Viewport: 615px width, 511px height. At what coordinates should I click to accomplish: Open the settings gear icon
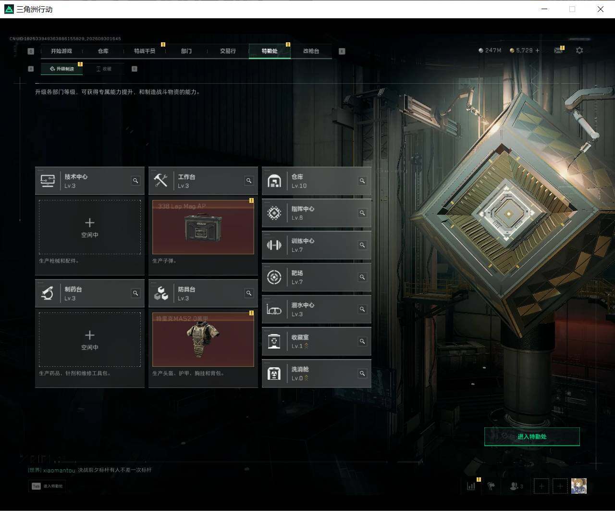coord(579,50)
